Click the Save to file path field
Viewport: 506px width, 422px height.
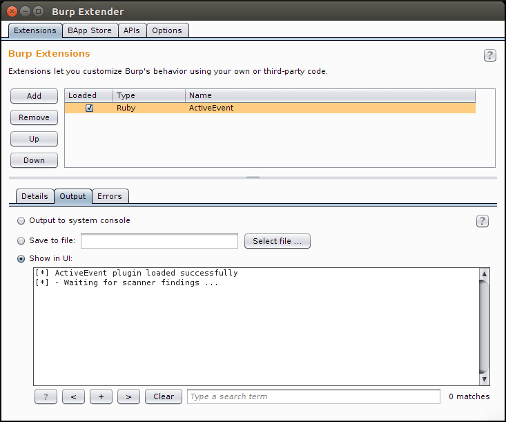159,241
